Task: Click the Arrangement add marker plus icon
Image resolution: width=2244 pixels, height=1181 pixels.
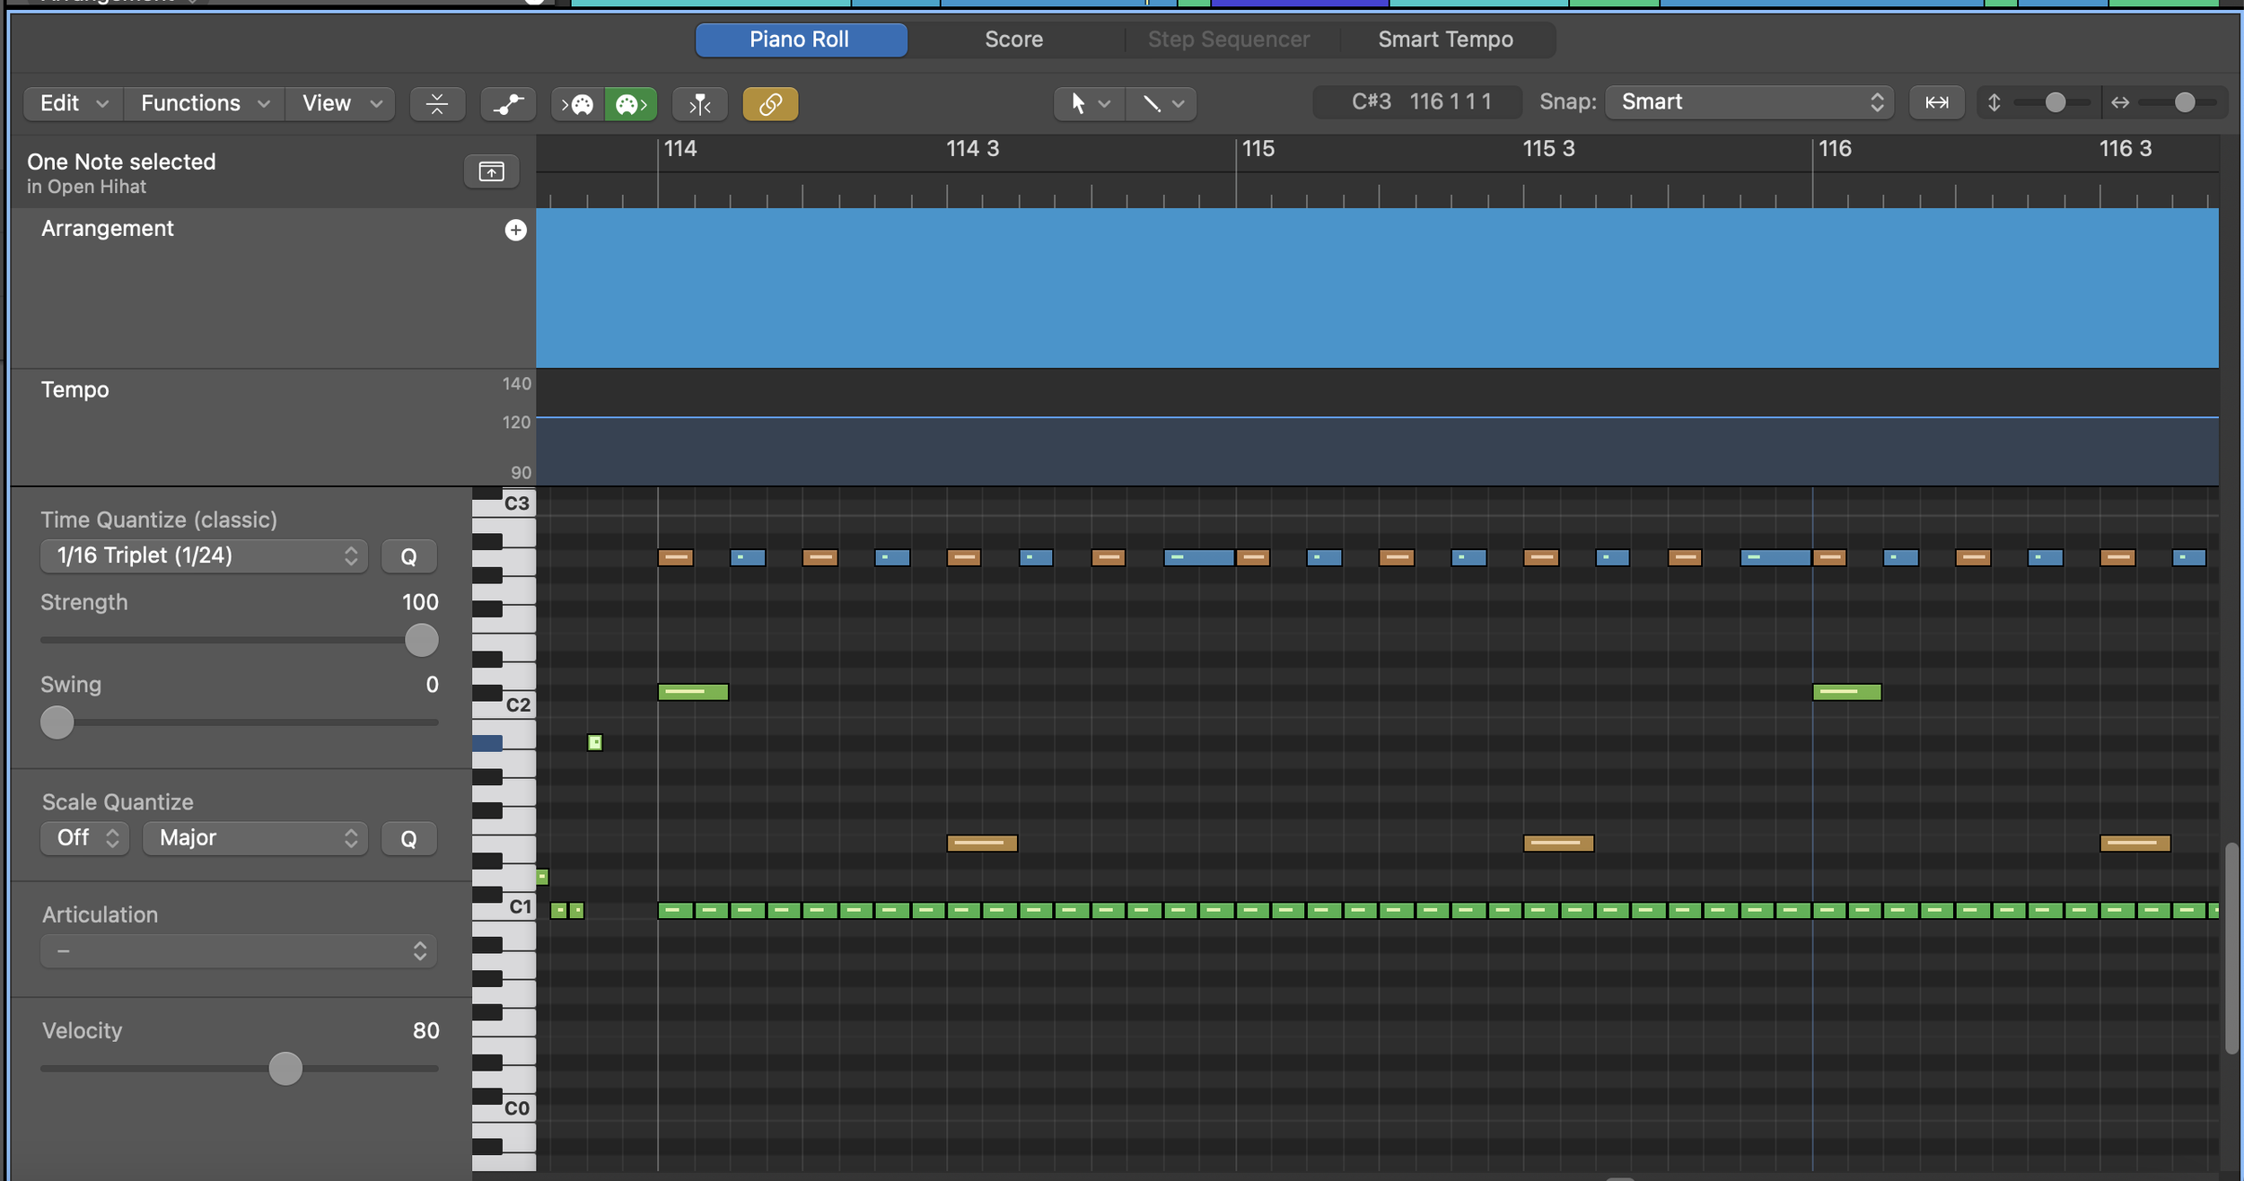Action: pos(515,231)
